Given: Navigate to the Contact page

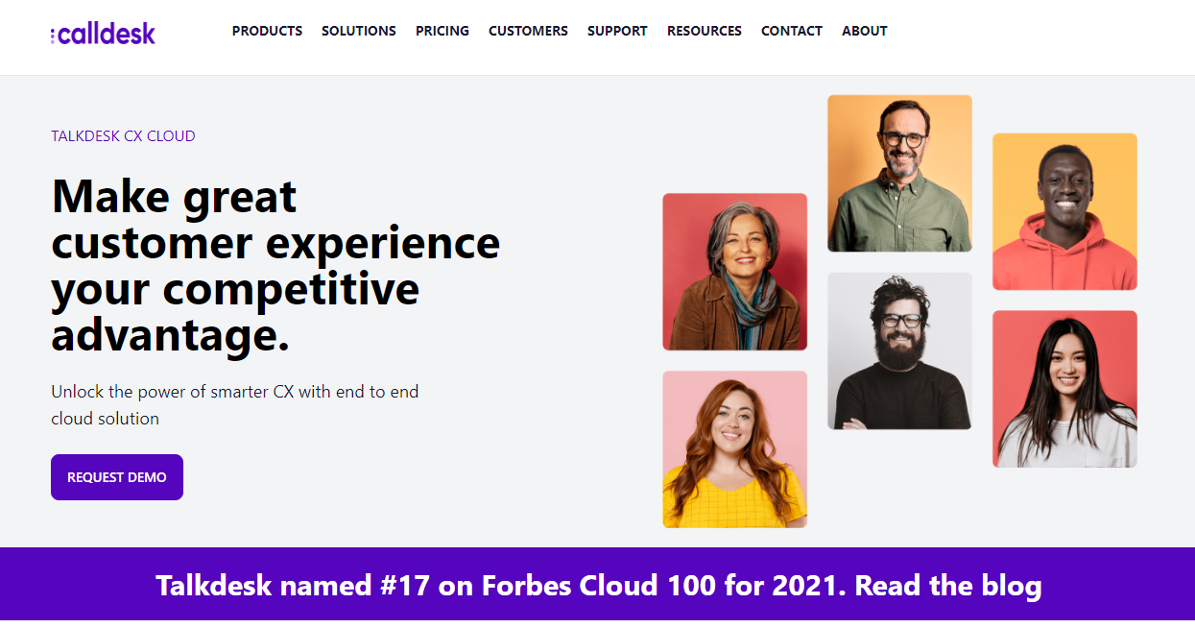Looking at the screenshot, I should (791, 31).
